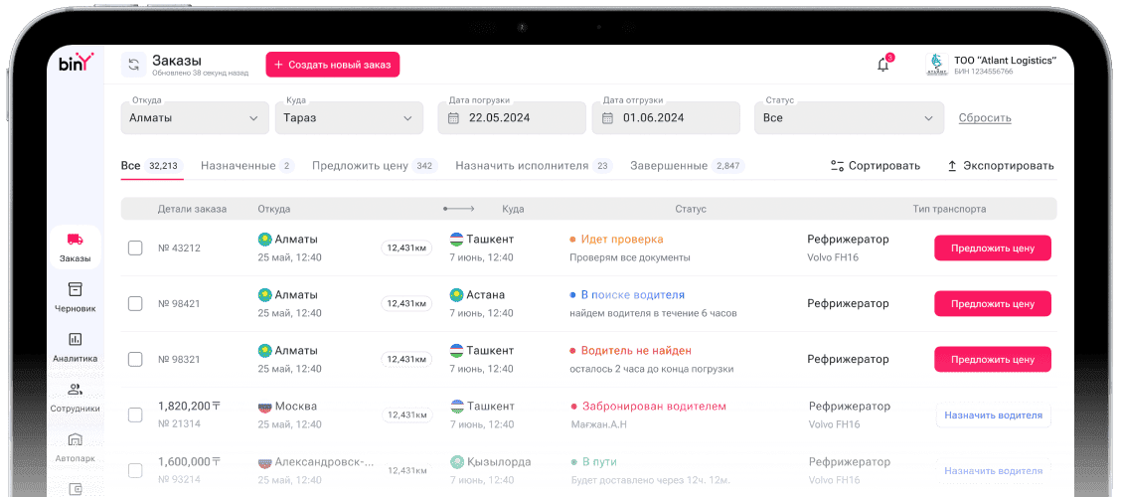Click Предложить цену for order 43212

993,248
